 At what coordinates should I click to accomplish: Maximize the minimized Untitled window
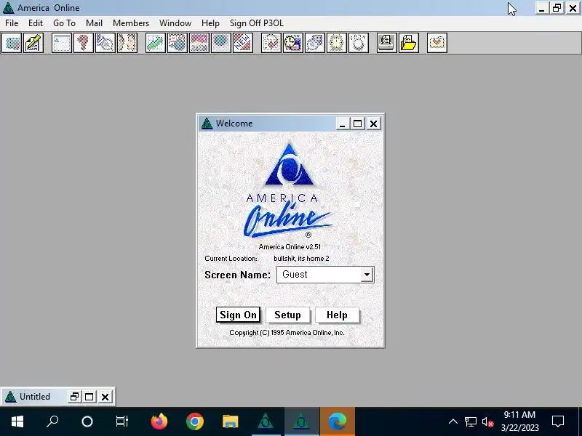[89, 397]
